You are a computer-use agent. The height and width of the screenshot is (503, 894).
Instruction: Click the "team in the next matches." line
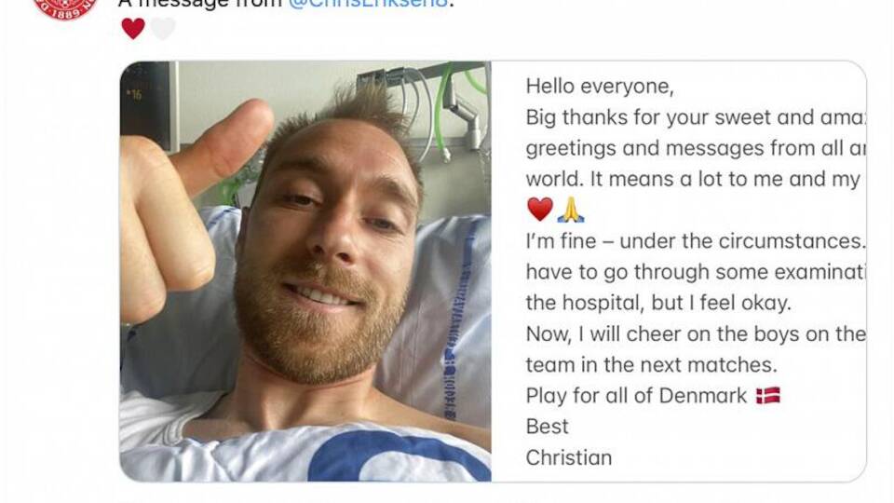pos(651,364)
